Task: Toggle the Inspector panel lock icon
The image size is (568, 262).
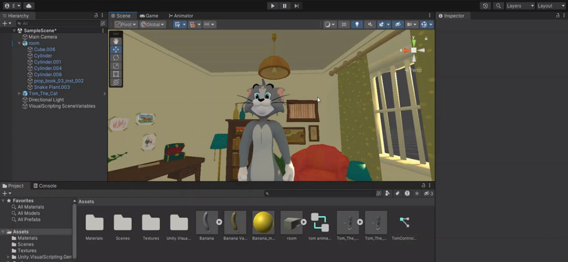Action: (x=558, y=16)
